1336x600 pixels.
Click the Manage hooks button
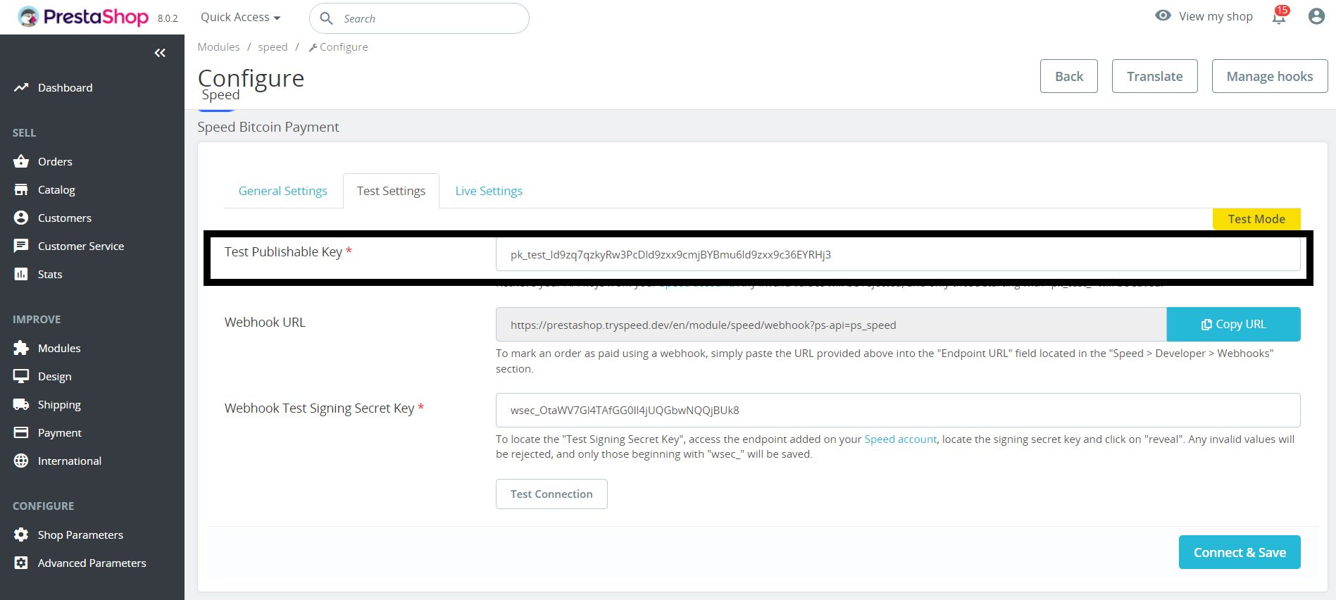[1269, 76]
